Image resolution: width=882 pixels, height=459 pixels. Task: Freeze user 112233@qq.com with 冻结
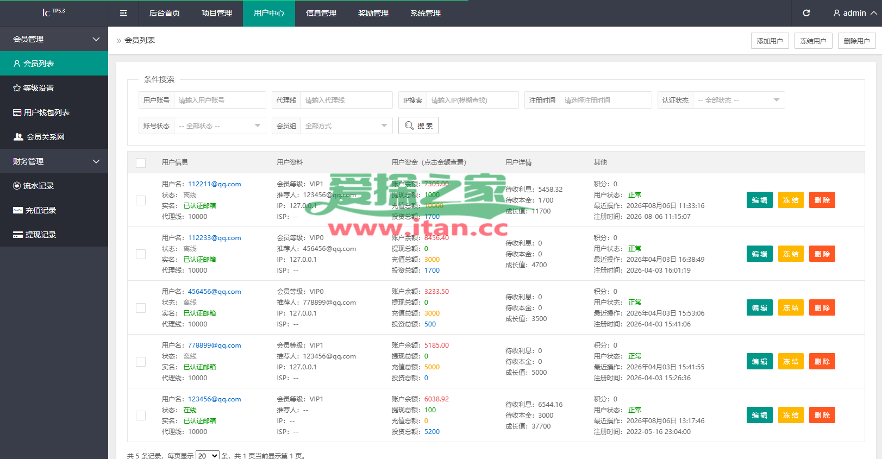point(791,254)
